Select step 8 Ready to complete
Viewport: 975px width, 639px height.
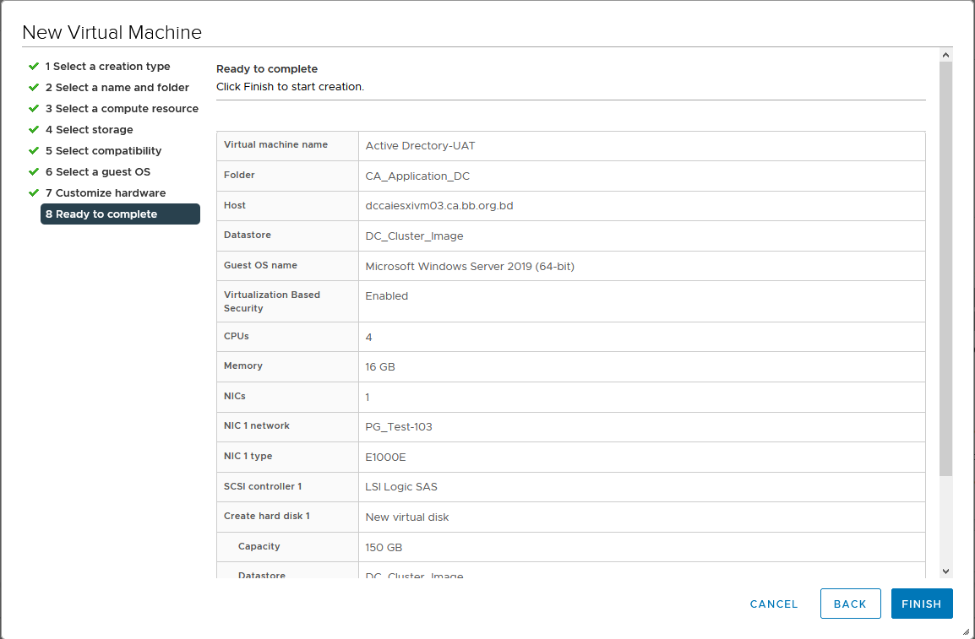[x=120, y=214]
